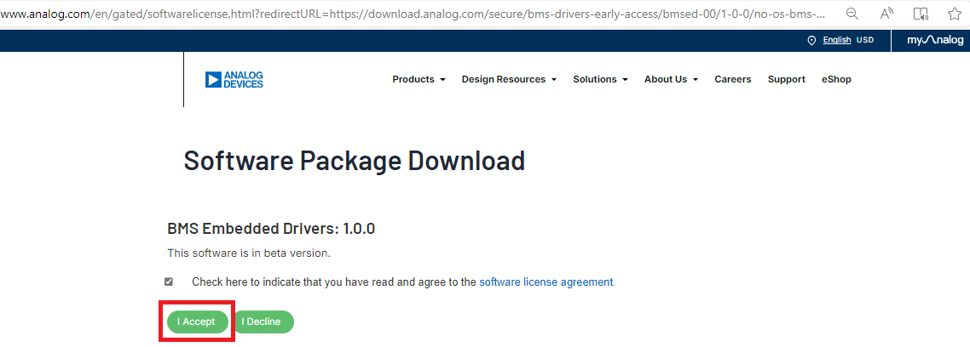This screenshot has height=347, width=970.
Task: Click the location pin icon
Action: pyautogui.click(x=812, y=40)
